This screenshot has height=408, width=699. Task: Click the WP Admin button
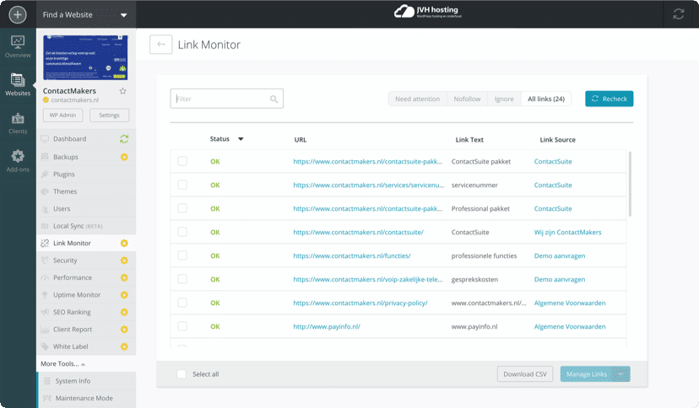point(62,115)
